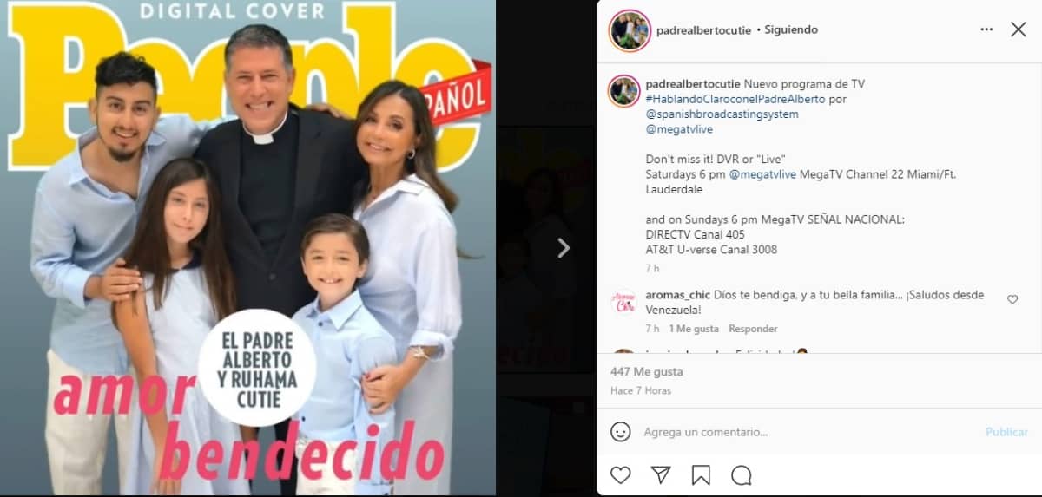This screenshot has width=1042, height=497.
Task: Open padrealbertocutie username in caption
Action: pyautogui.click(x=693, y=84)
